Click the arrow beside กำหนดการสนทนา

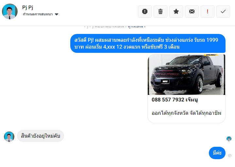(x=57, y=14)
